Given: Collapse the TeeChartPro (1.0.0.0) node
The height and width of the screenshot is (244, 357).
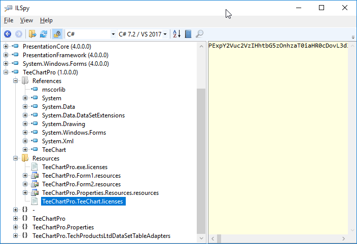Looking at the screenshot, I should pyautogui.click(x=6, y=72).
